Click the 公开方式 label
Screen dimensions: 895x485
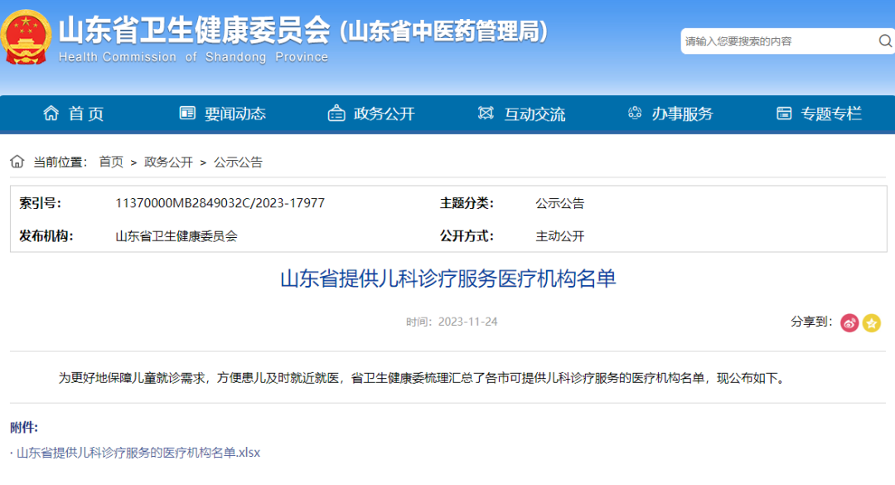[467, 236]
